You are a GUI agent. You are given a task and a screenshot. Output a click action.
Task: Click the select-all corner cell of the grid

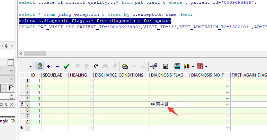pos(21,75)
